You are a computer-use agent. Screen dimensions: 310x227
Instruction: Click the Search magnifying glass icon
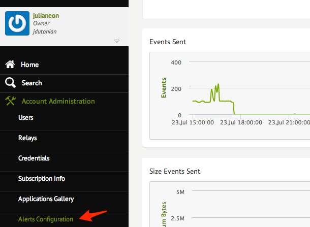pos(10,83)
